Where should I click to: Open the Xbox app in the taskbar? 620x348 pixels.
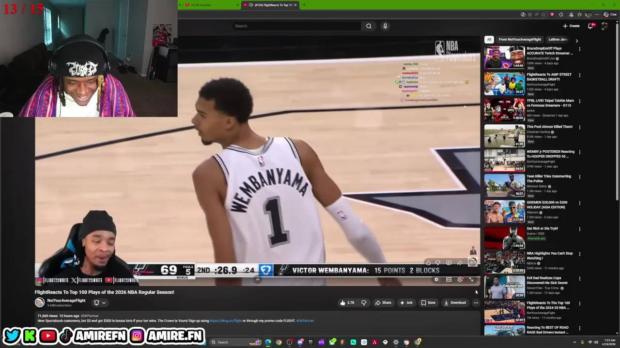pyautogui.click(x=332, y=342)
